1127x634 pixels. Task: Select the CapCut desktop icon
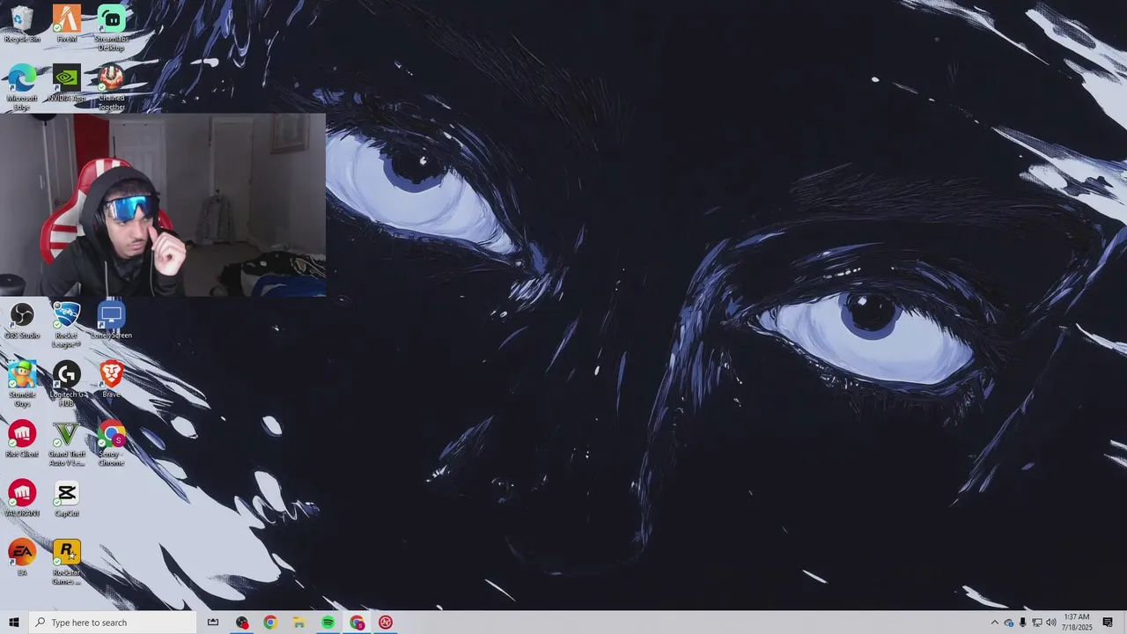pos(67,498)
